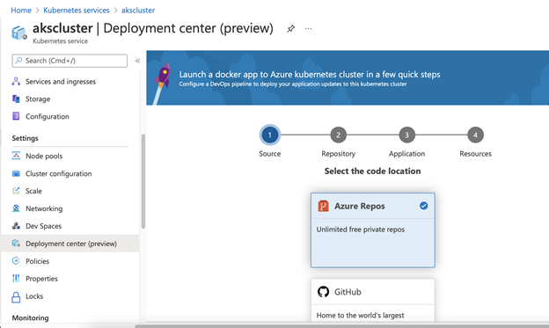Select the Azure Repos source card
549x328 pixels.
pos(373,230)
